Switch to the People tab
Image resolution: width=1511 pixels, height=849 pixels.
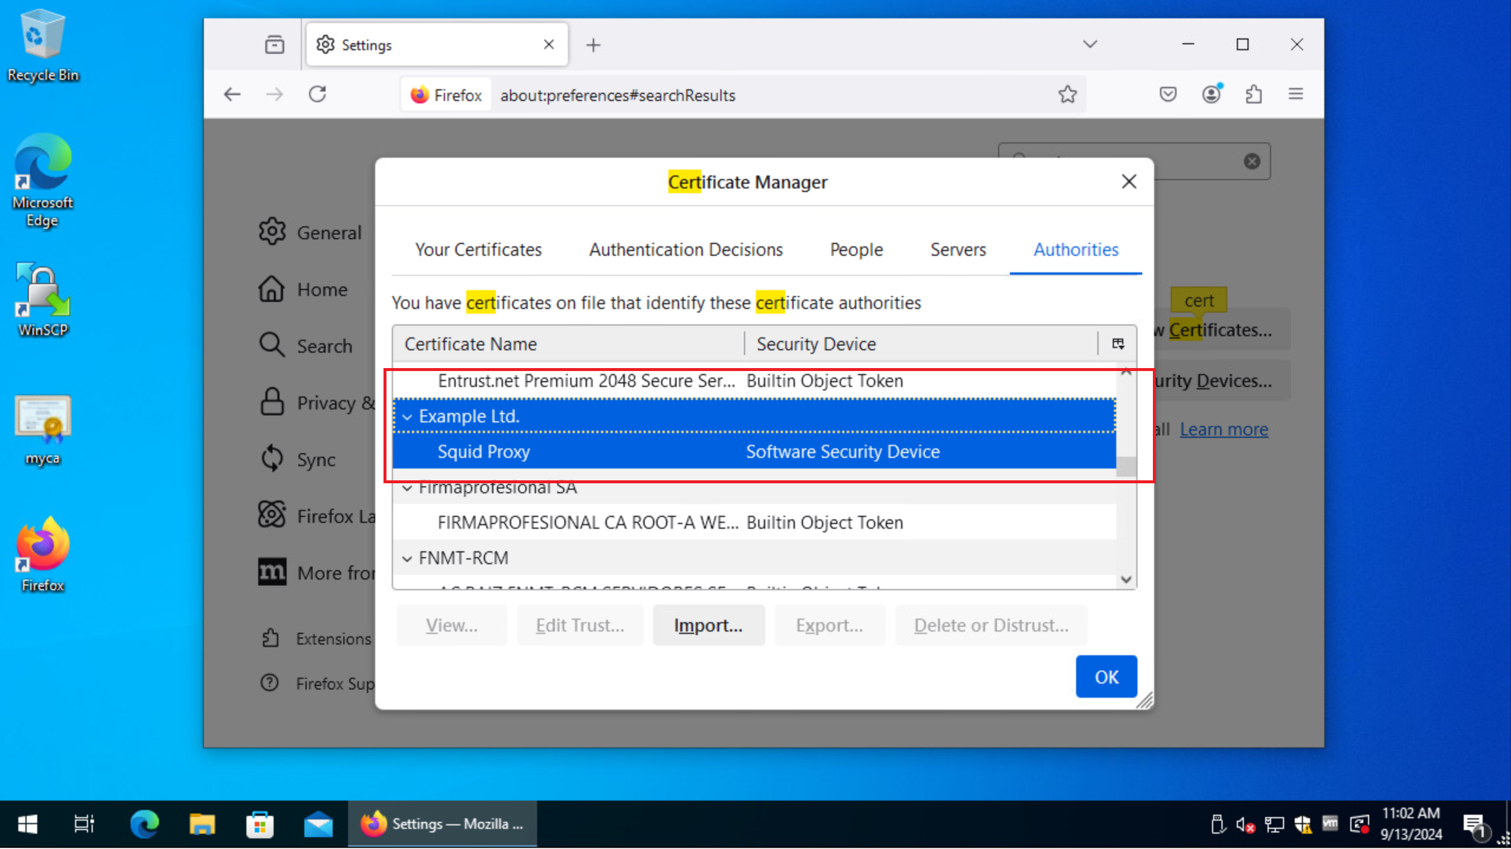tap(856, 249)
